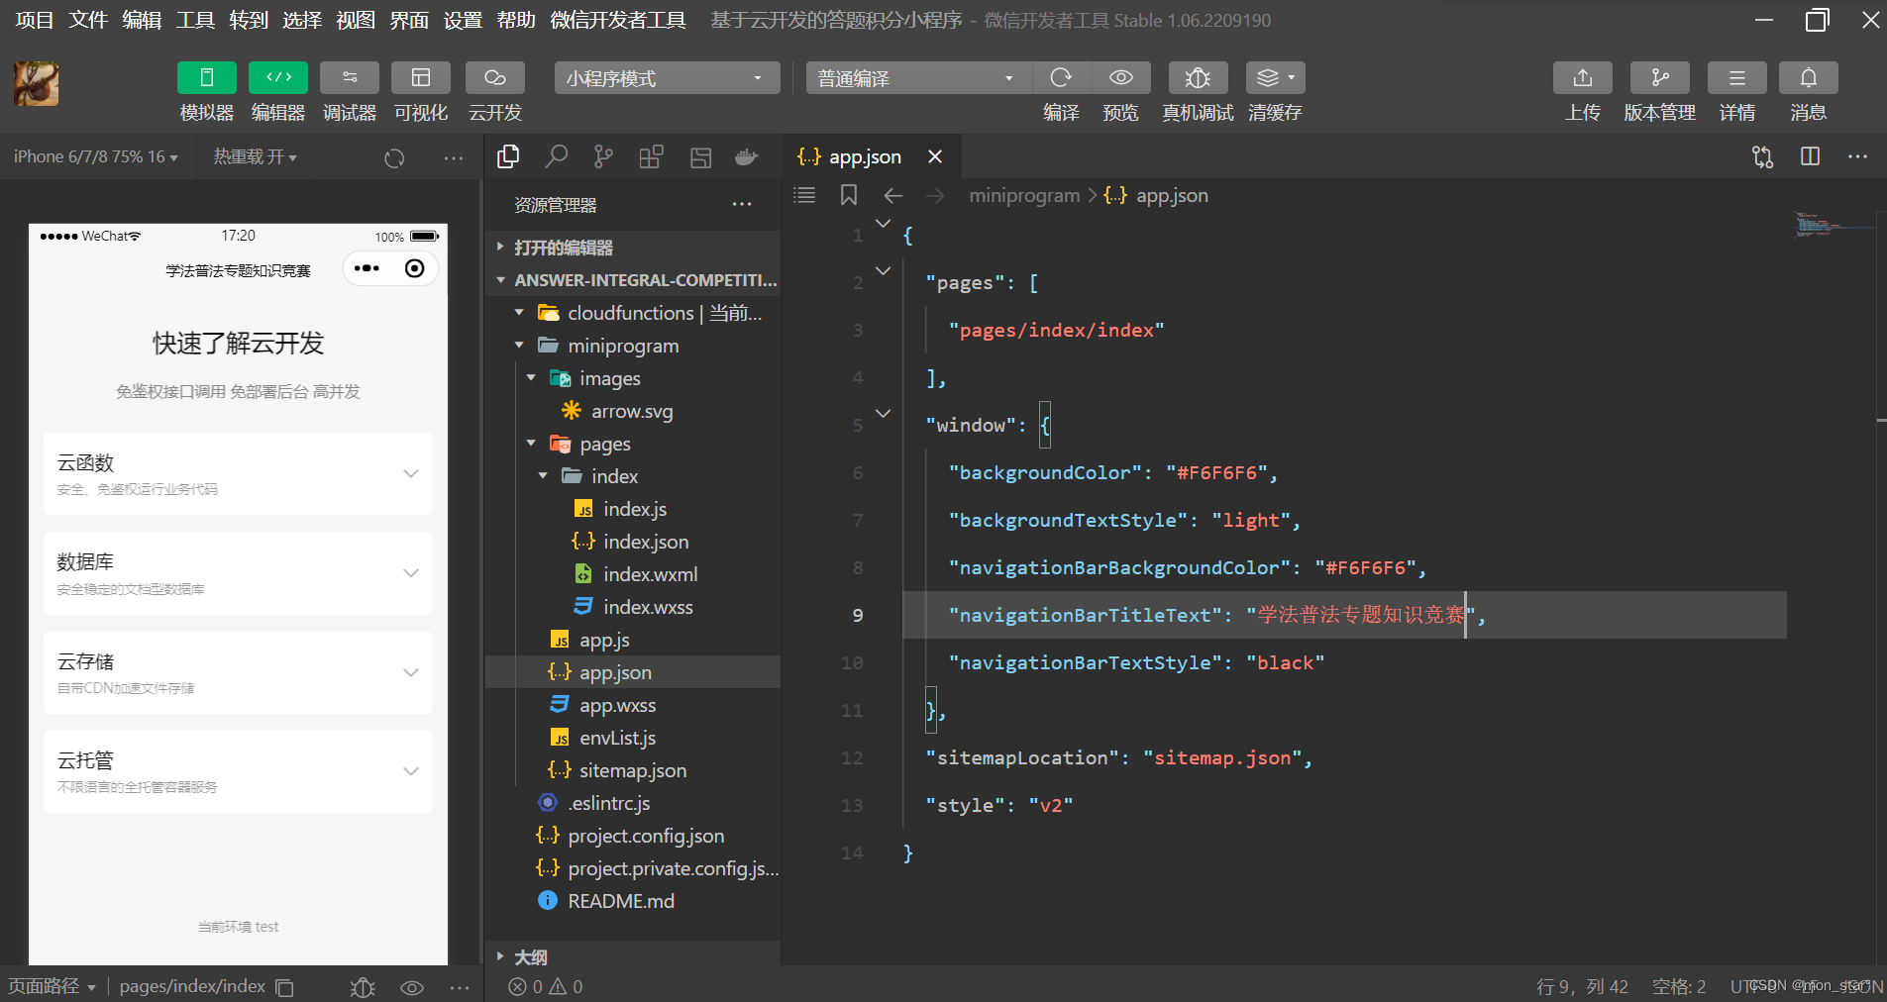The image size is (1887, 1002).
Task: Click the simulator refresh icon
Action: 394,157
